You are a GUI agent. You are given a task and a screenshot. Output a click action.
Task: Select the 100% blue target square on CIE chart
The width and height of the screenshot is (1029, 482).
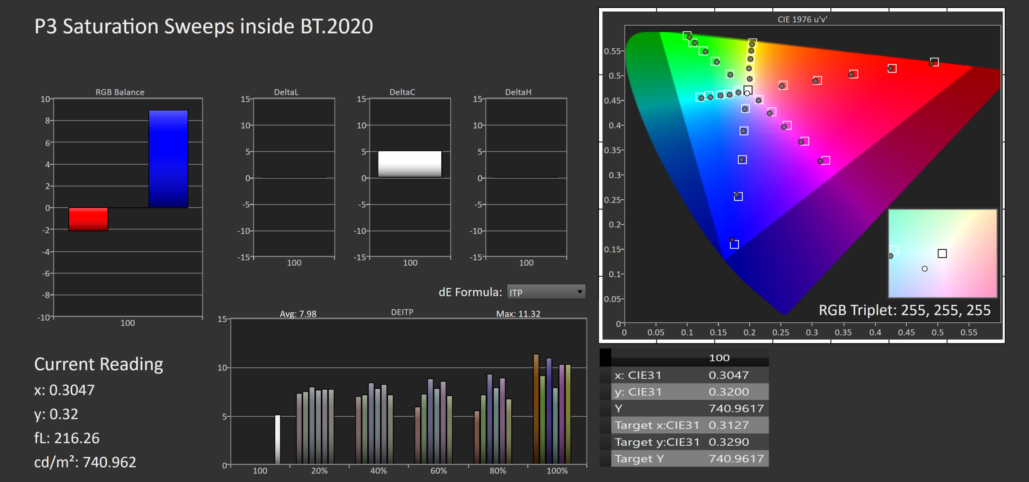pos(734,244)
